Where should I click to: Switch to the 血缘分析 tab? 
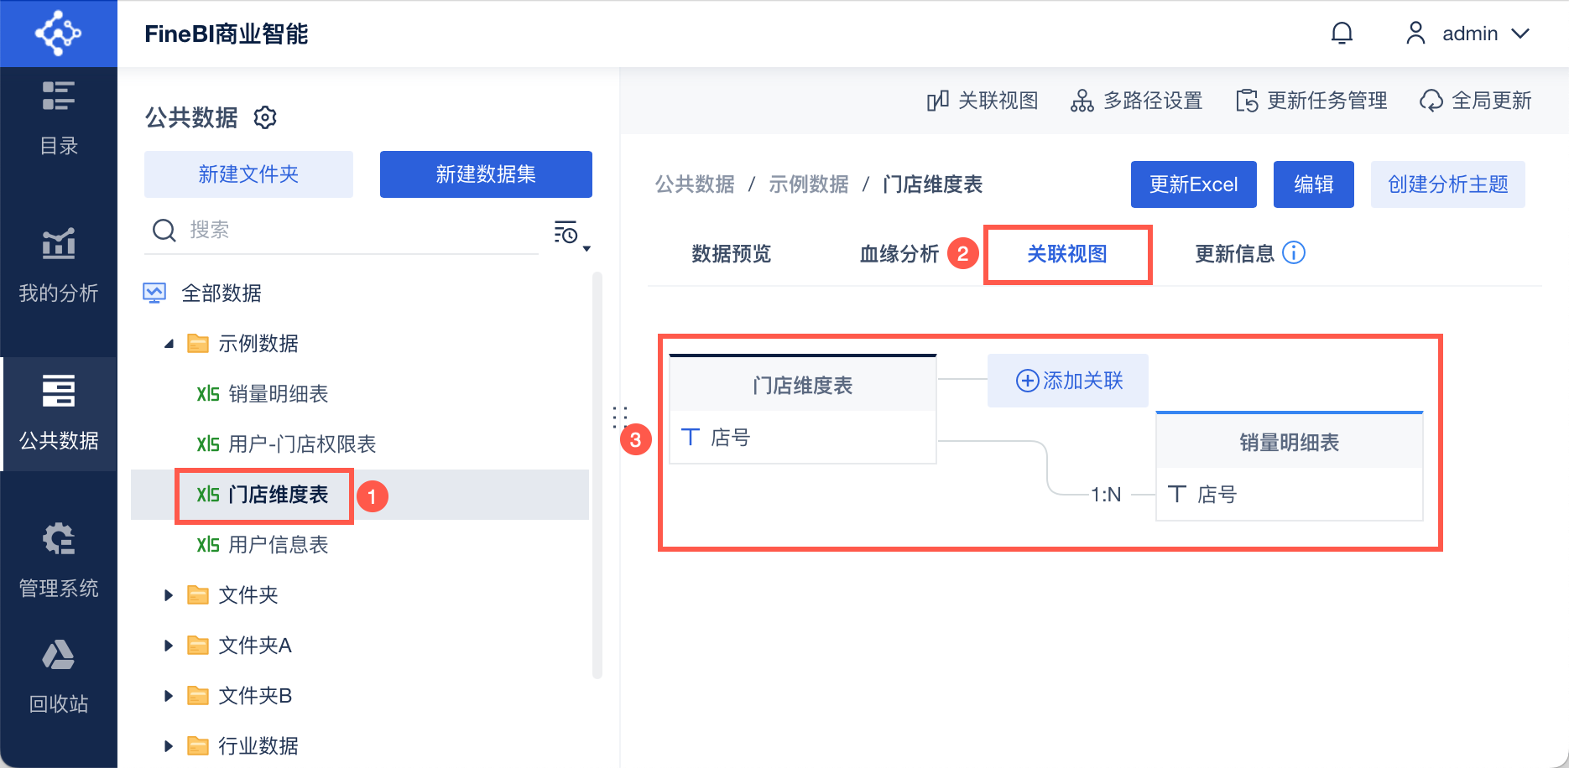899,254
